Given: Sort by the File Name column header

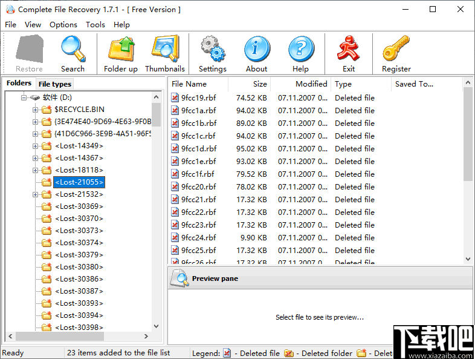Looking at the screenshot, I should point(198,84).
